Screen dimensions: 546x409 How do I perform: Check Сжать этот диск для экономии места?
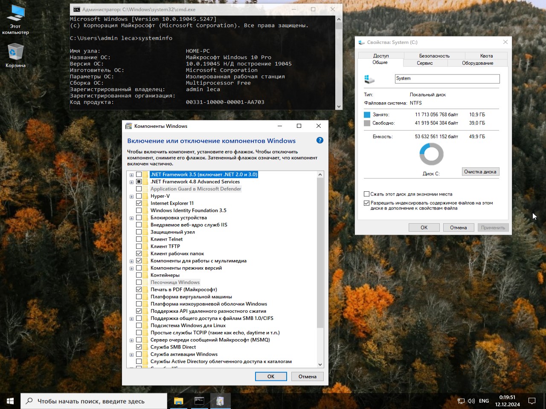[x=366, y=194]
